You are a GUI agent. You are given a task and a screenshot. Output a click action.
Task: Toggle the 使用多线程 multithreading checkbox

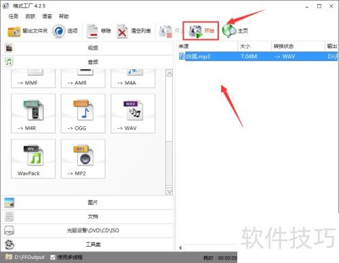tap(53, 257)
